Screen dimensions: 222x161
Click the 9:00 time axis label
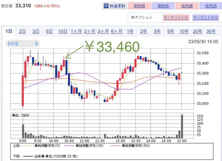pyautogui.click(x=23, y=141)
